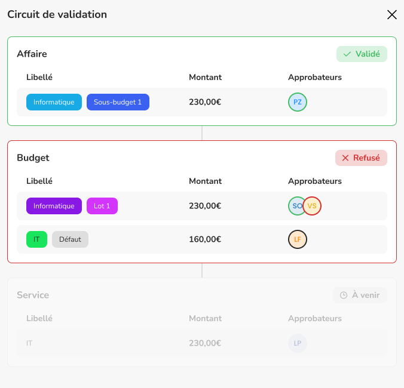404x388 pixels.
Task: Click the LP approver avatar
Action: (298, 343)
